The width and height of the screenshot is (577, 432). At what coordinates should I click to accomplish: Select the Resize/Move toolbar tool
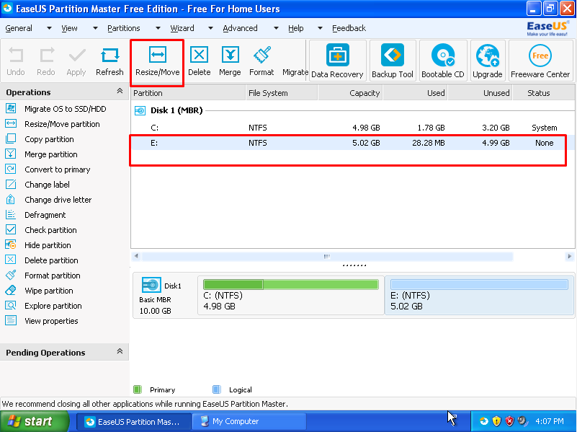click(x=157, y=61)
